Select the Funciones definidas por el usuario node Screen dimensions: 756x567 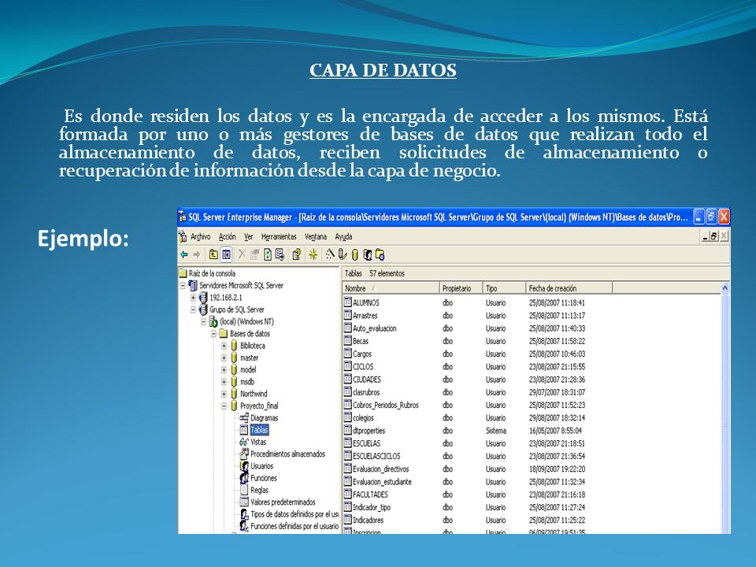click(295, 527)
